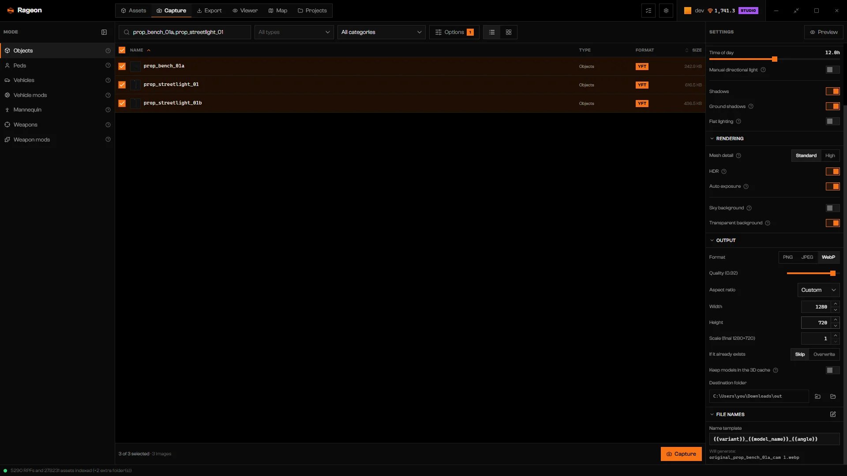Edit the file name template
This screenshot has width=847, height=476.
[833, 414]
